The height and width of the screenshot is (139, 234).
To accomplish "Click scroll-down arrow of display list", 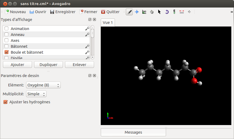I will (92, 57).
